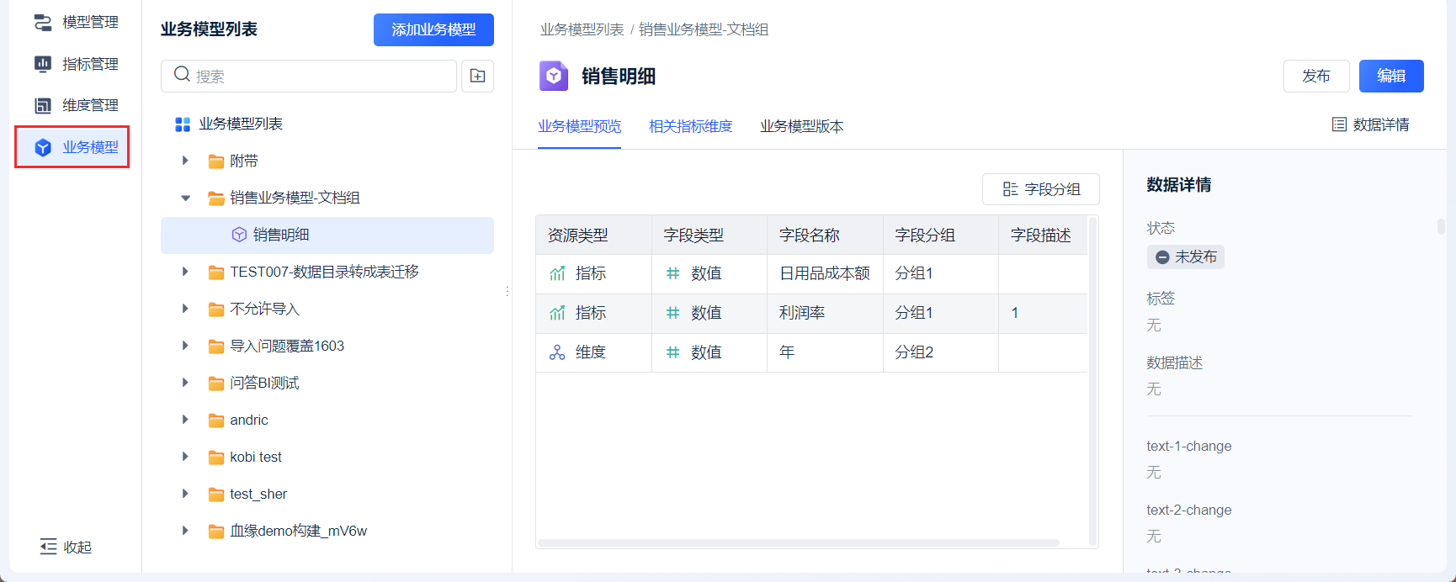Open 指标管理 in the sidebar
Screen dimensions: 1456x582
(x=76, y=64)
